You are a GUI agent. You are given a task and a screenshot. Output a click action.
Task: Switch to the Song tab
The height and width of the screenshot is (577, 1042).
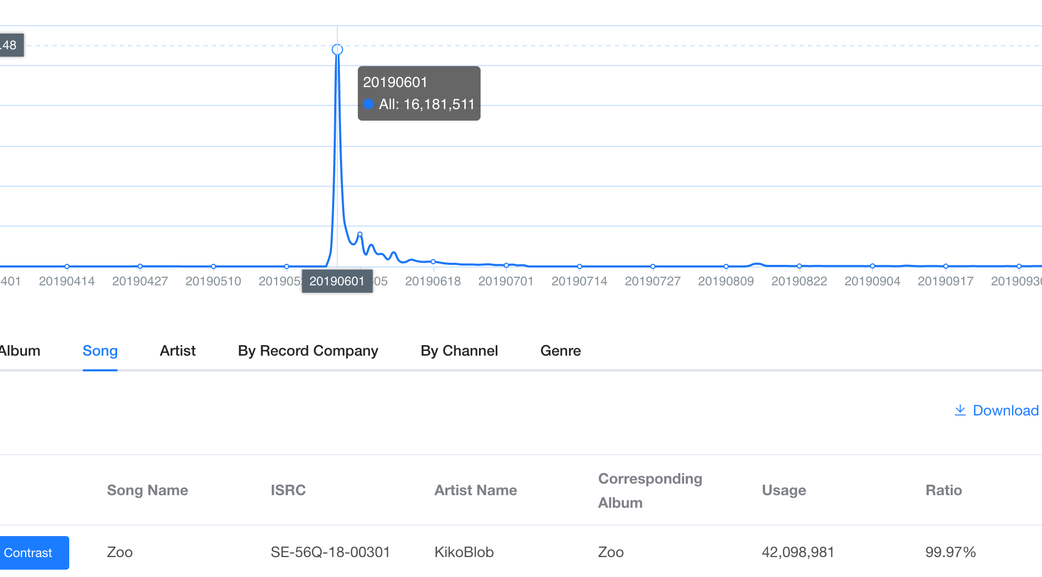[x=100, y=350]
